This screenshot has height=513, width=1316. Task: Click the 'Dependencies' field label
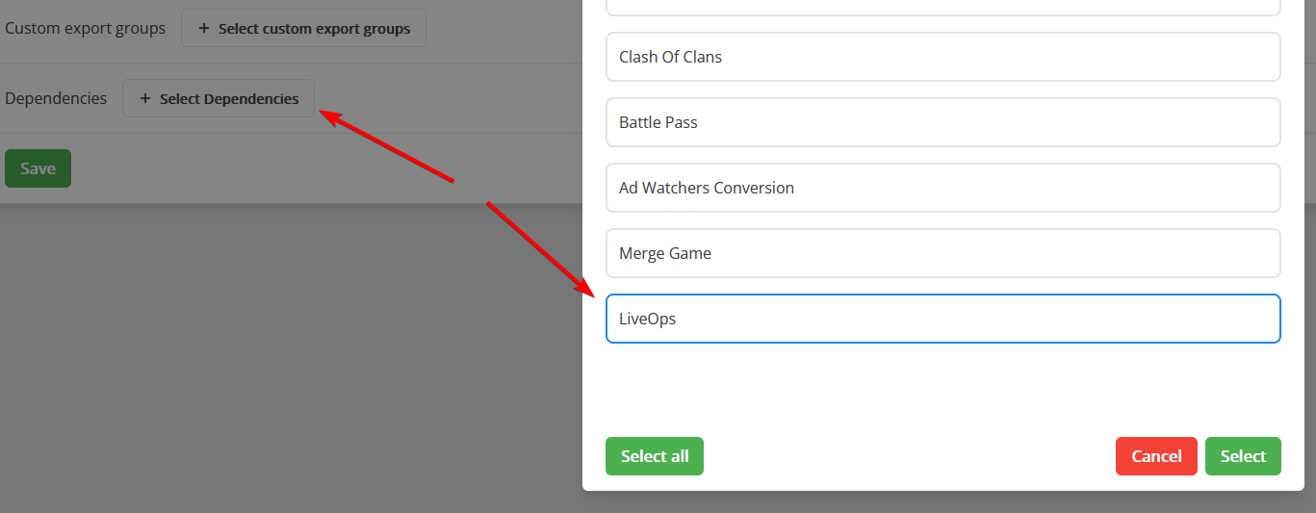(x=56, y=98)
